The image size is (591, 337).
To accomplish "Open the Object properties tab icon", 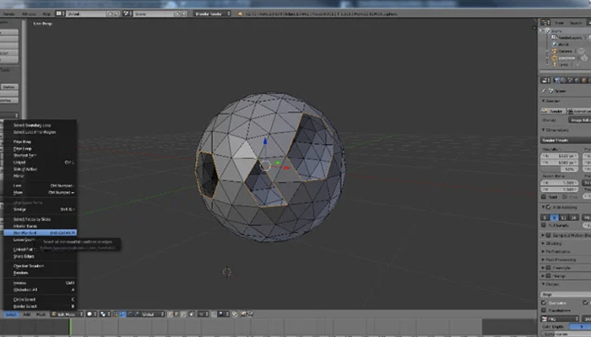I will pyautogui.click(x=584, y=80).
